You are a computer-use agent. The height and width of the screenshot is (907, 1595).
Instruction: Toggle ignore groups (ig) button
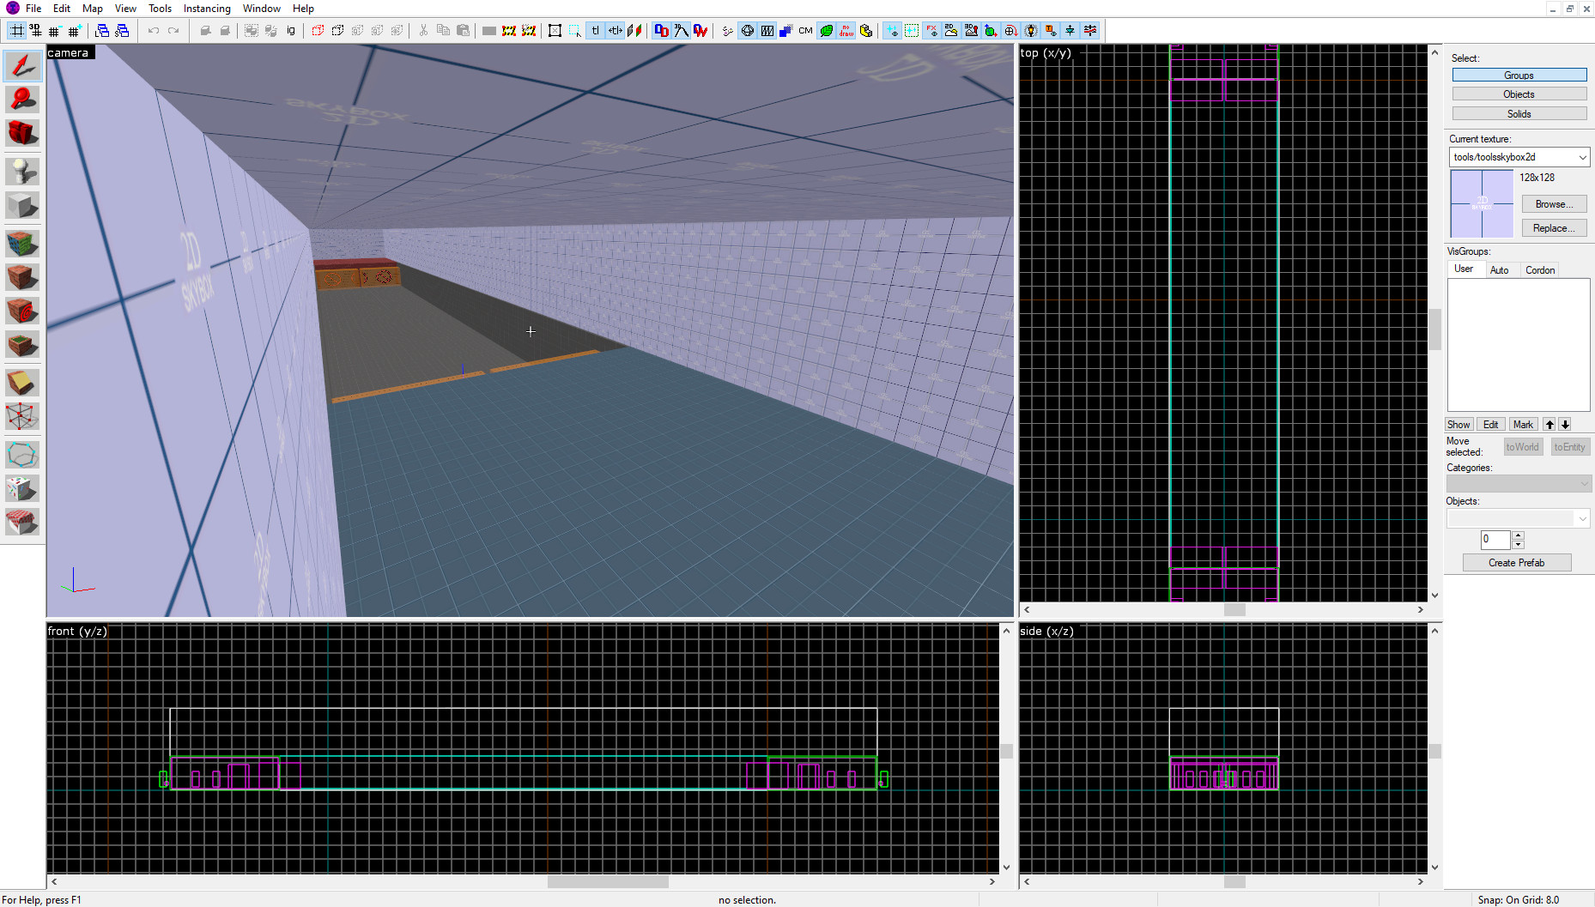[291, 31]
